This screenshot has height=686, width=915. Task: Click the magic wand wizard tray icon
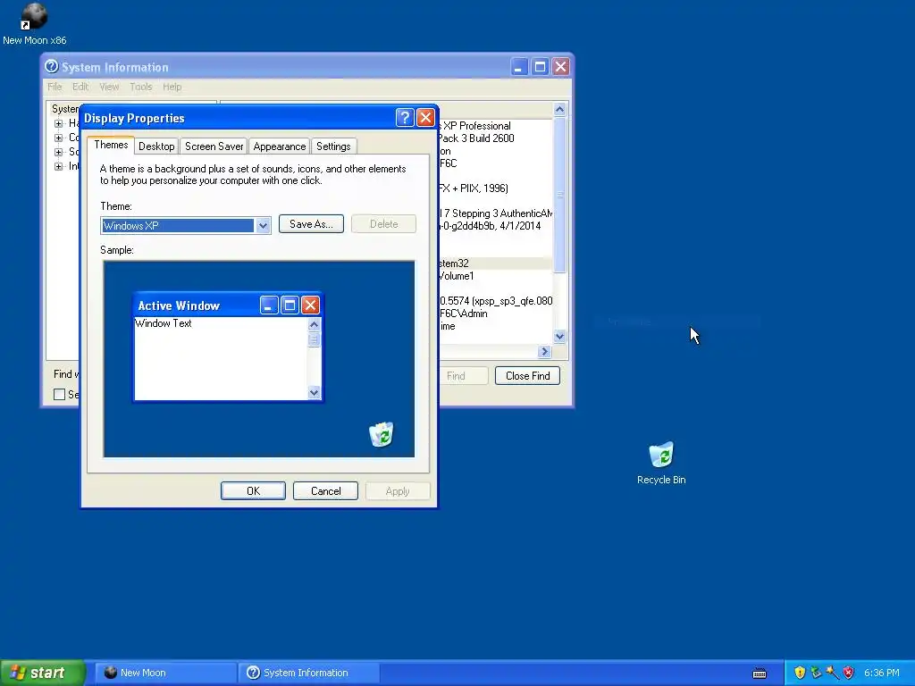[x=832, y=673]
